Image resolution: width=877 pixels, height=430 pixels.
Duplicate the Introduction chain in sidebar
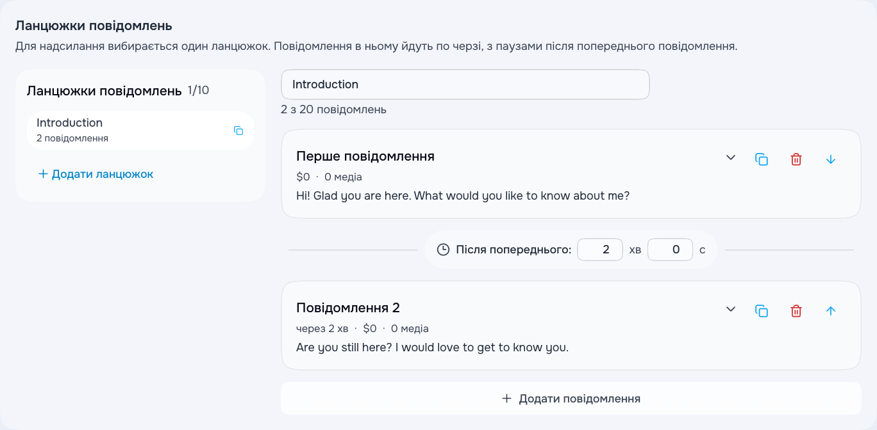pyautogui.click(x=238, y=131)
